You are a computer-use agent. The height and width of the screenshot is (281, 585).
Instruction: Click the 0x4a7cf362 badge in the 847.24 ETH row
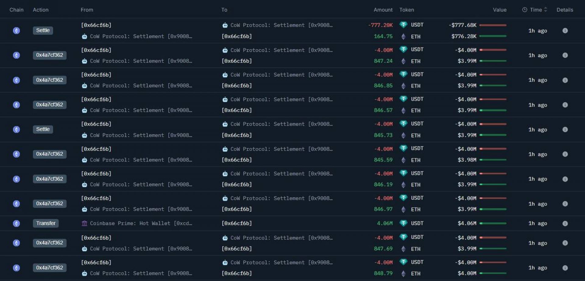(x=49, y=55)
